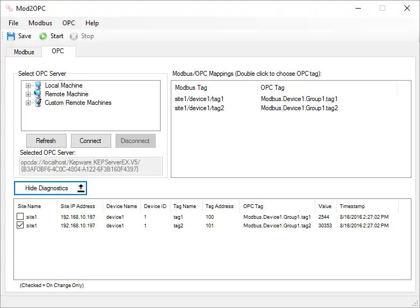Click the Device ID column header
The width and height of the screenshot is (420, 308).
(x=155, y=206)
